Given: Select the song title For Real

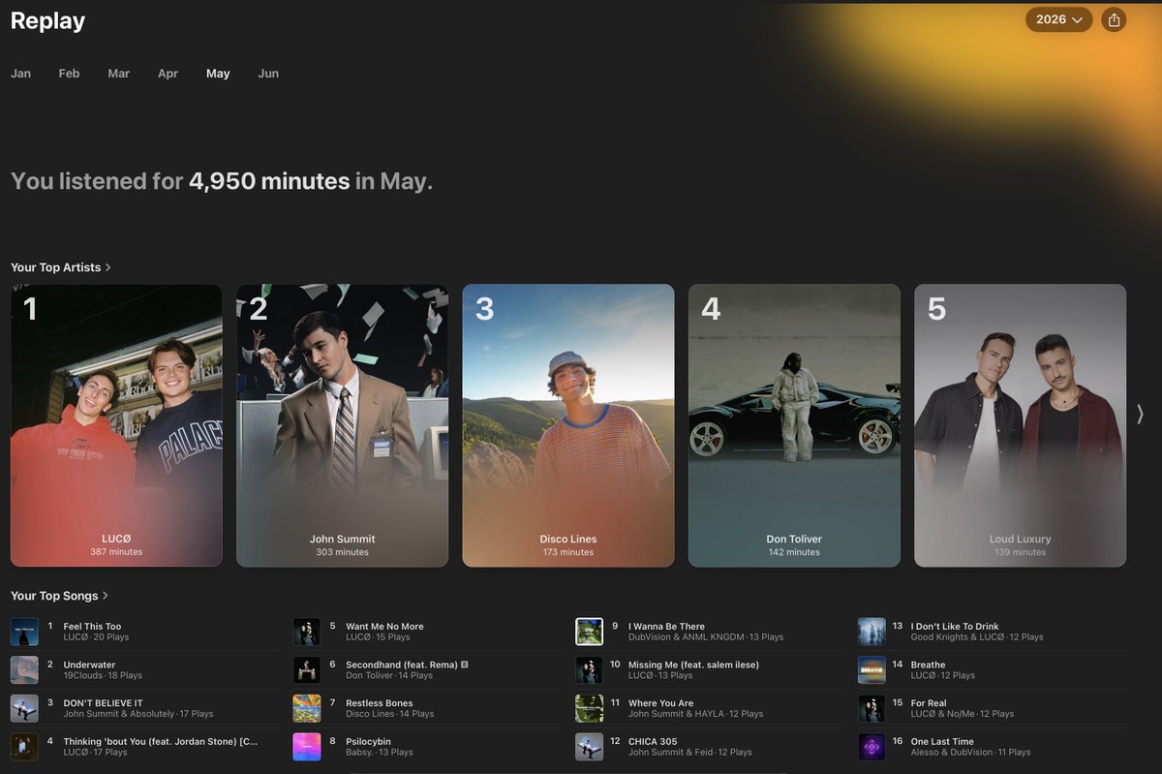Looking at the screenshot, I should point(929,703).
